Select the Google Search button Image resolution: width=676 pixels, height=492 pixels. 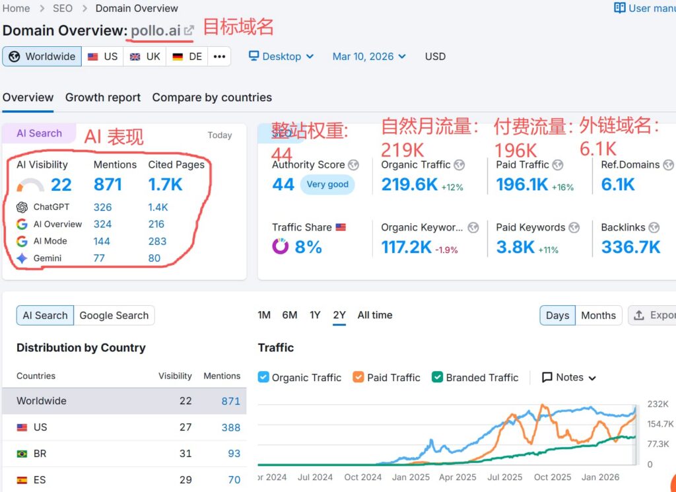coord(114,315)
